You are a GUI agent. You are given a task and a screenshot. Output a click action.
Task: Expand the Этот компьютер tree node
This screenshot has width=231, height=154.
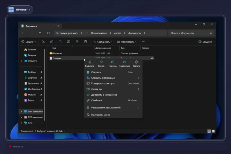[x=21, y=112]
